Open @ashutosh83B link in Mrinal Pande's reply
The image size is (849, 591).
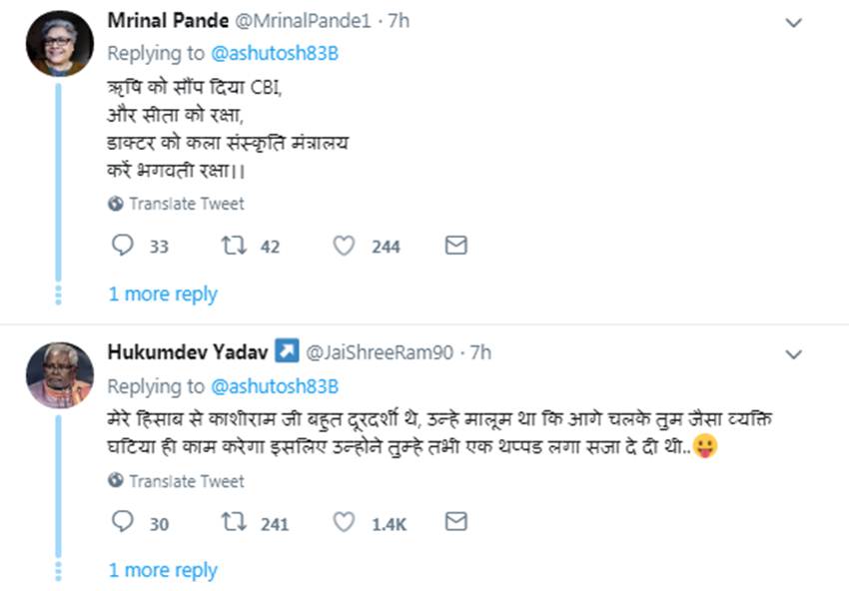[x=275, y=54]
